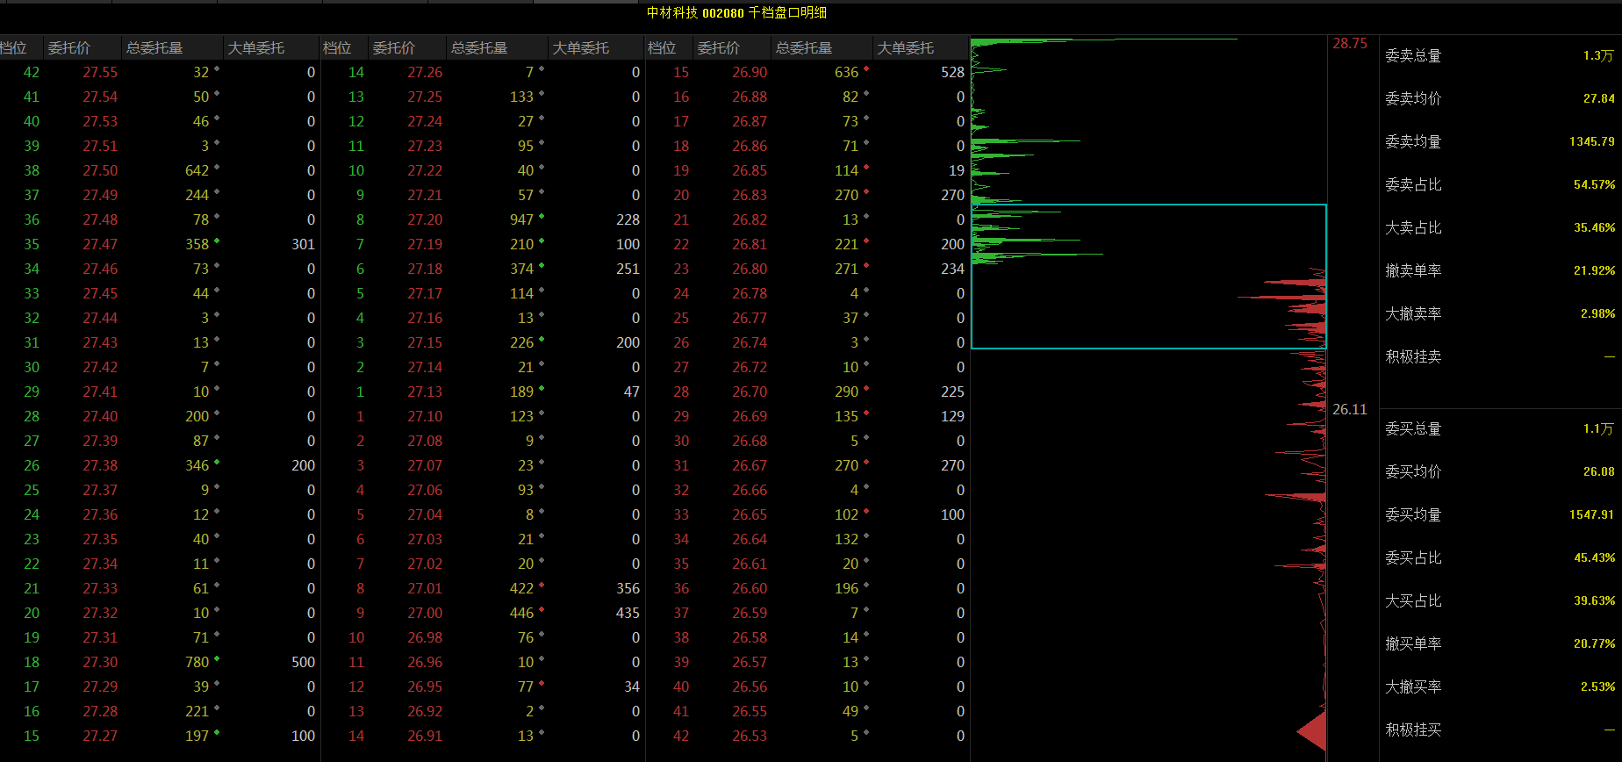
Task: Select the price cell 27.38
Action: click(100, 465)
